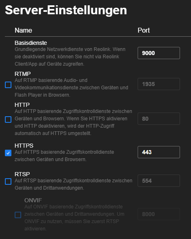Enable the RTSP checkbox
The image size is (191, 239).
(8, 181)
